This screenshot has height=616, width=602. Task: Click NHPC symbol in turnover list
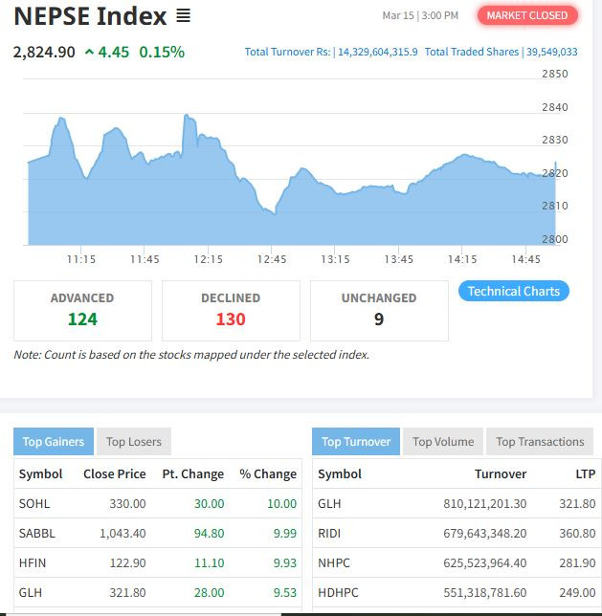coord(333,563)
